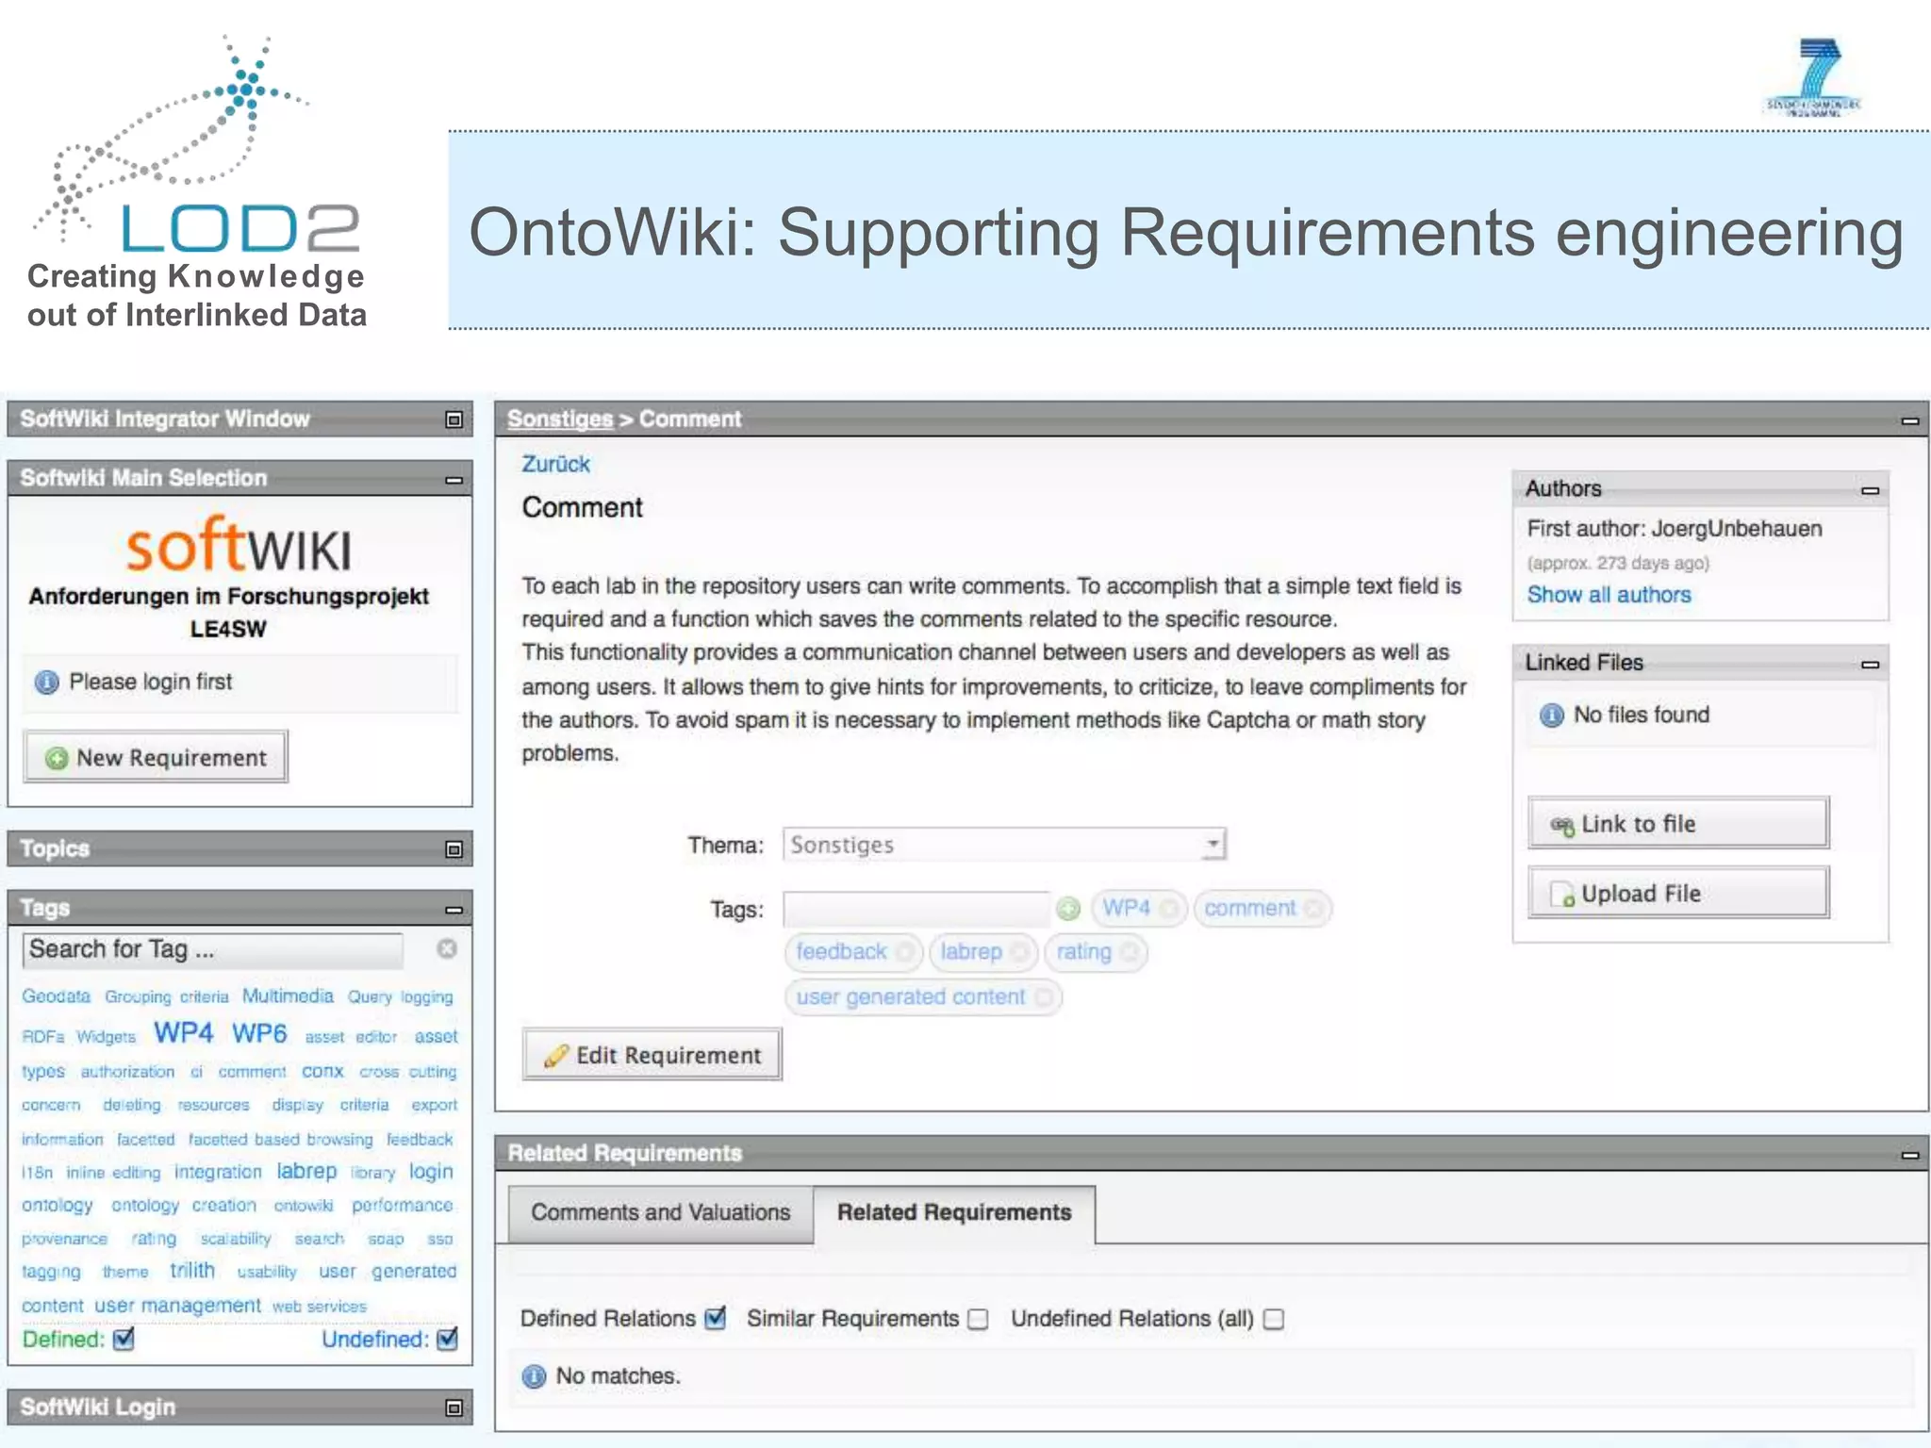Clear the tag search with the X icon
This screenshot has height=1448, width=1931.
pyautogui.click(x=447, y=948)
